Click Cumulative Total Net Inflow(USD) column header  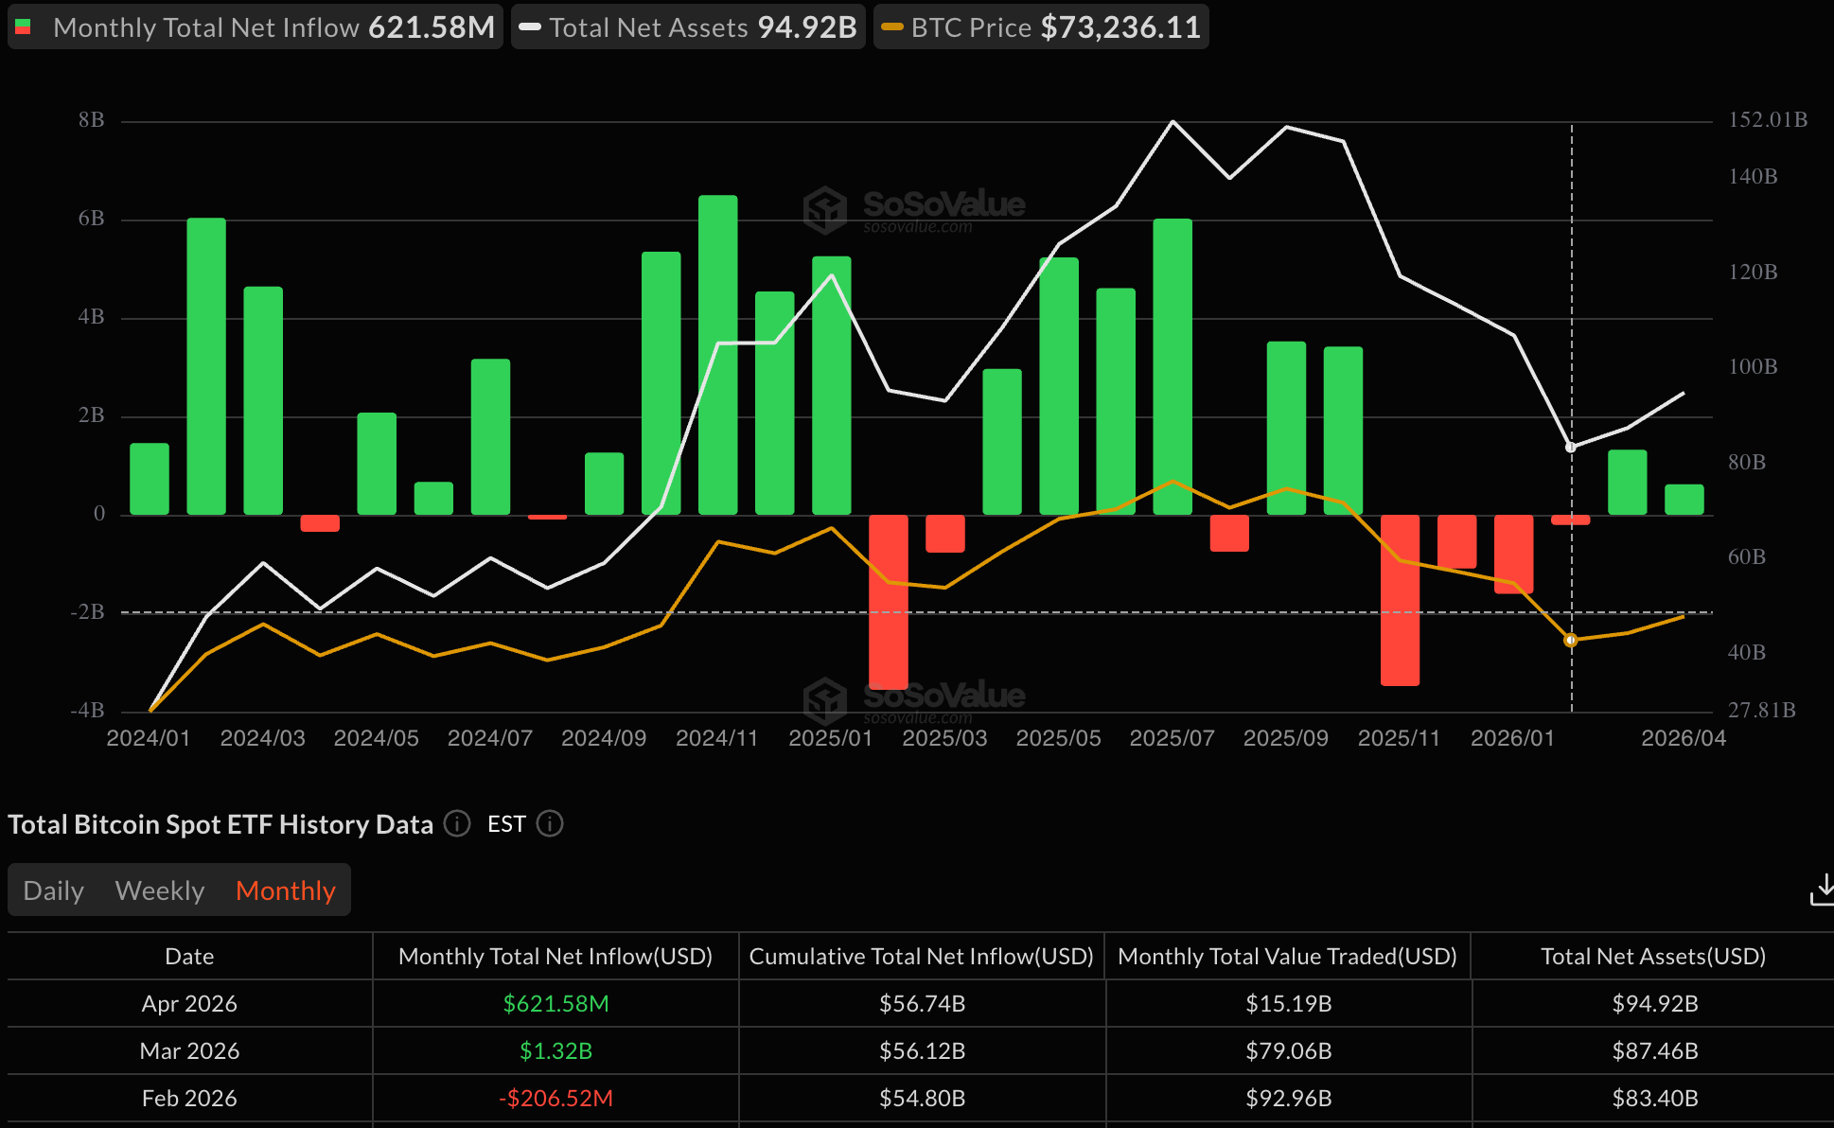(x=922, y=957)
